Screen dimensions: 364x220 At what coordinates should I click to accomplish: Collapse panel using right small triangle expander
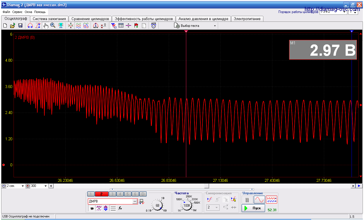252,189
